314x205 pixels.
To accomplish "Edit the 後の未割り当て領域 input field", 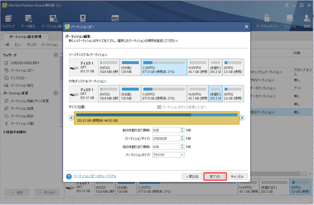I will pos(166,147).
